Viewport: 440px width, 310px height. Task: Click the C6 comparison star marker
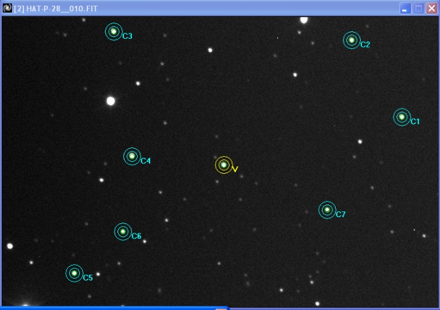click(x=123, y=232)
